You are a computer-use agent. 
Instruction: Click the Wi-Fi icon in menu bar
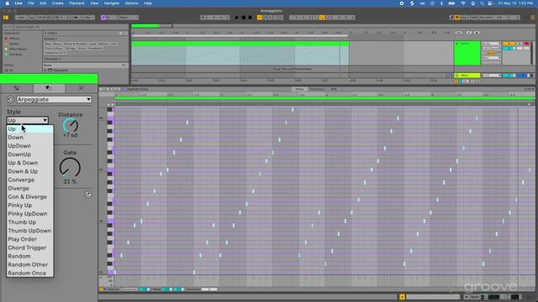(463, 3)
